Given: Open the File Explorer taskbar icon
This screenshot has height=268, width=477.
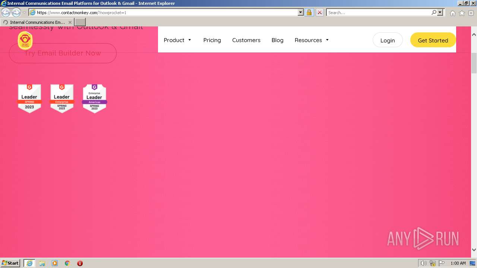Looking at the screenshot, I should pyautogui.click(x=42, y=263).
